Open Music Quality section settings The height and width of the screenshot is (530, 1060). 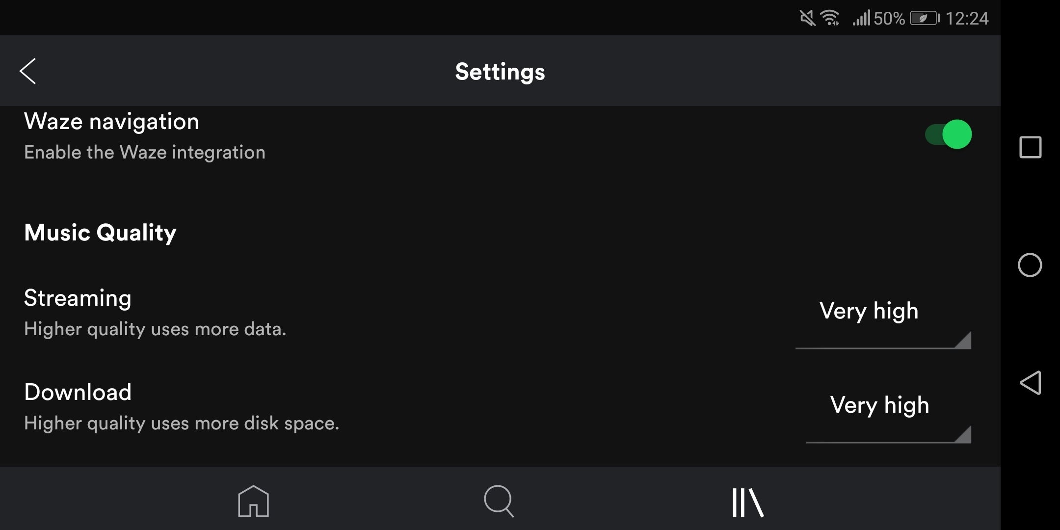(101, 233)
